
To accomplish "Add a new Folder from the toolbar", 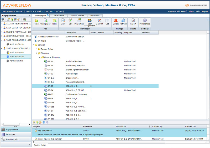I will 36,22.
